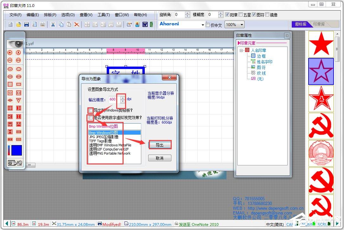Click the Word export icon in toolbar

click(145, 24)
